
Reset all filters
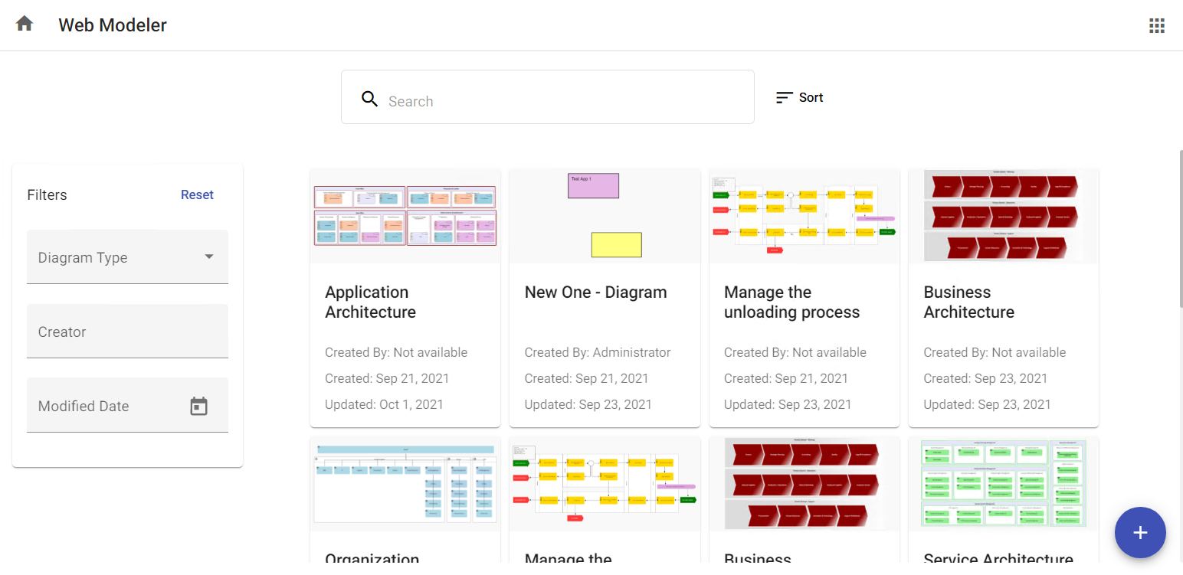pos(197,194)
